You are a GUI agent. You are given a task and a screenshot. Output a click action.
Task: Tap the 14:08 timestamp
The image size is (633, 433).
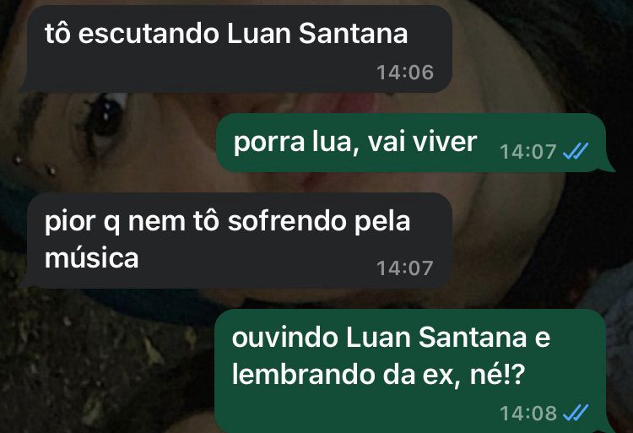[528, 414]
